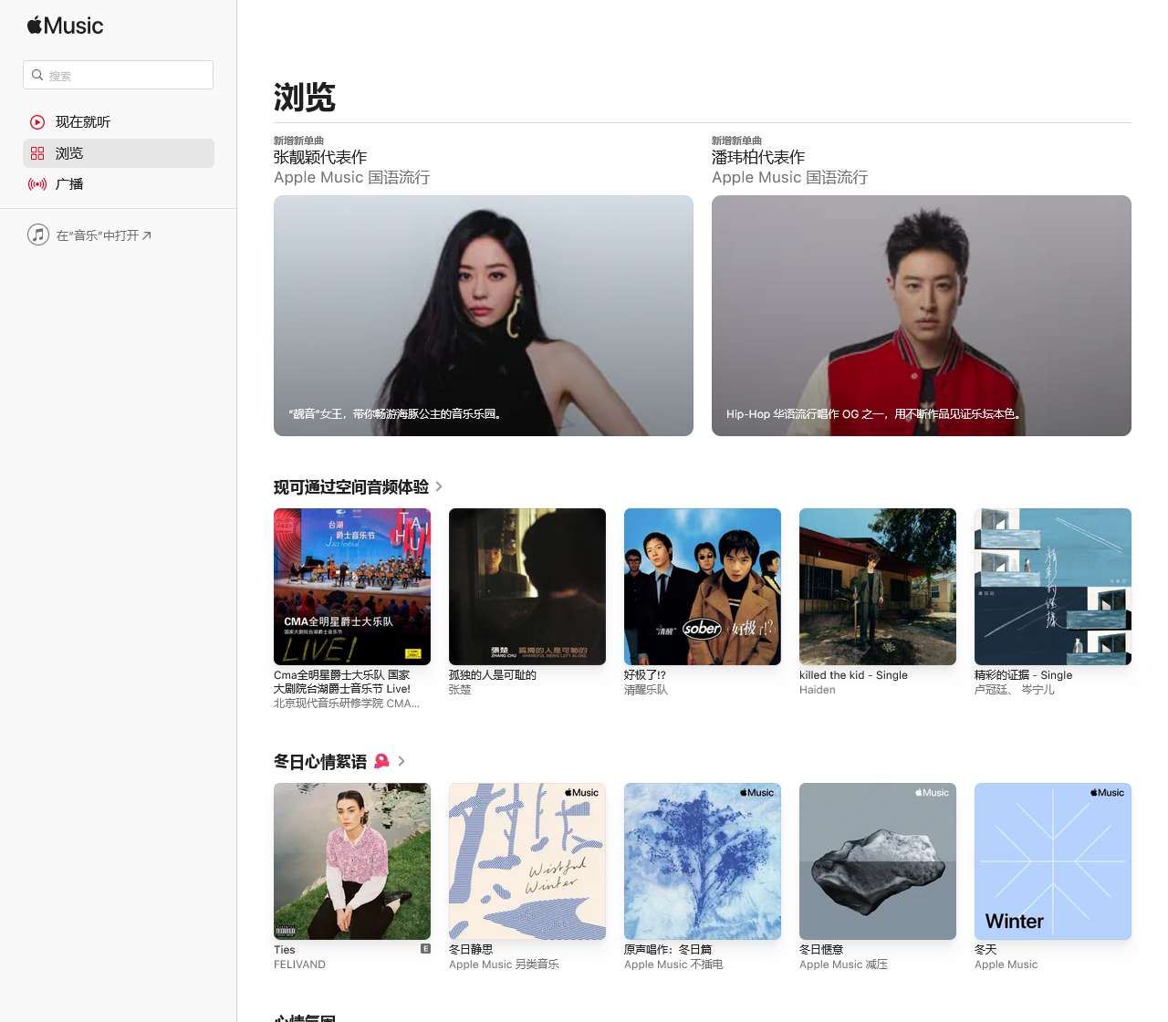Click title killed the kid - Single
1168x1022 pixels.
(x=853, y=675)
